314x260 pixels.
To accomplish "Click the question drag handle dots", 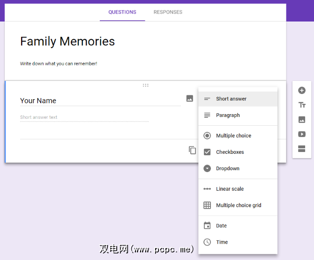I will click(x=146, y=85).
